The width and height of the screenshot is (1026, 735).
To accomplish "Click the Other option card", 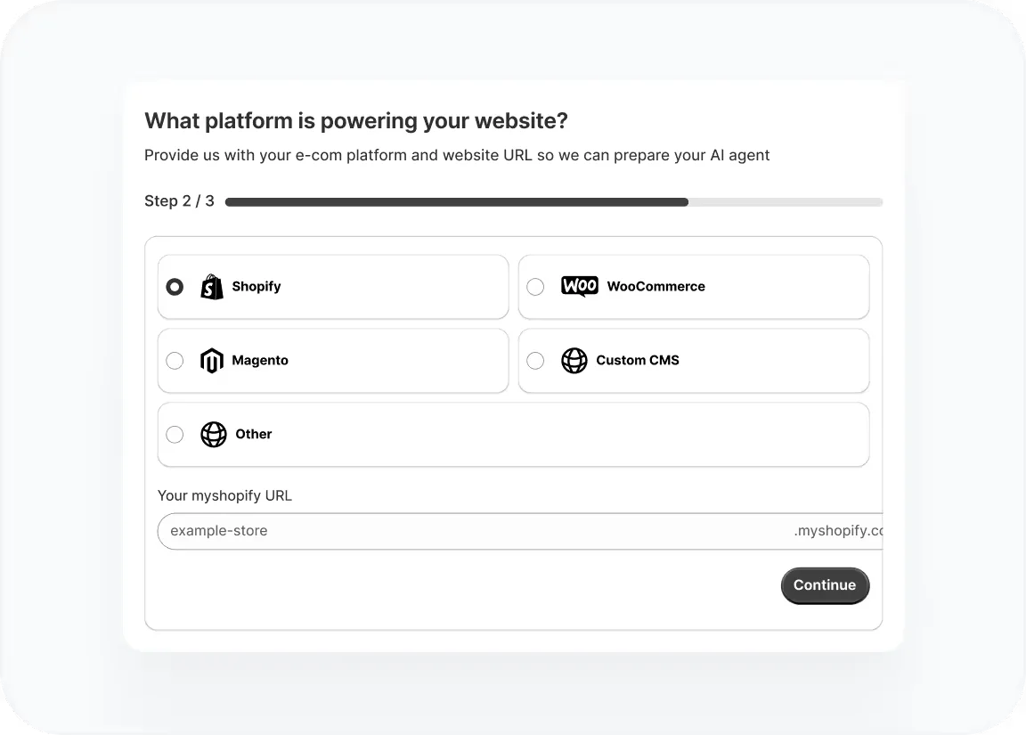I will [513, 434].
